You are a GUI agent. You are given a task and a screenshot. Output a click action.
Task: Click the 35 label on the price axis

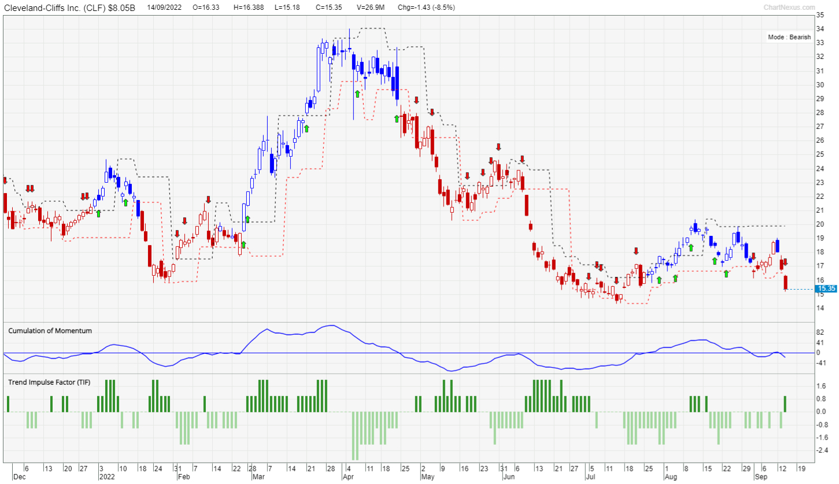tap(820, 15)
